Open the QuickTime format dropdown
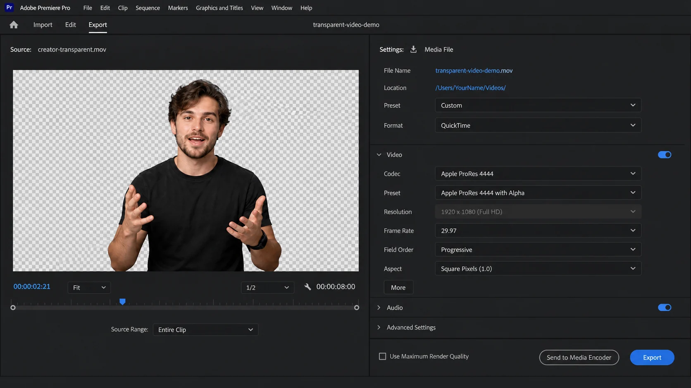 [538, 125]
